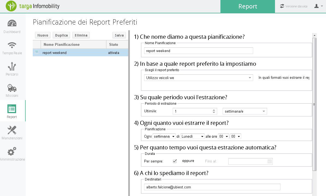Click the oppure label text
This screenshot has width=326, height=196.
(x=188, y=161)
